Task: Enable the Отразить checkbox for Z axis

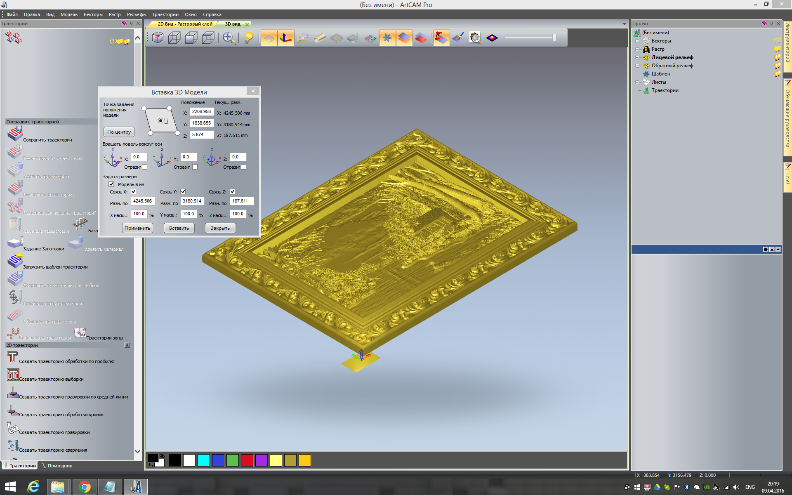Action: click(243, 167)
